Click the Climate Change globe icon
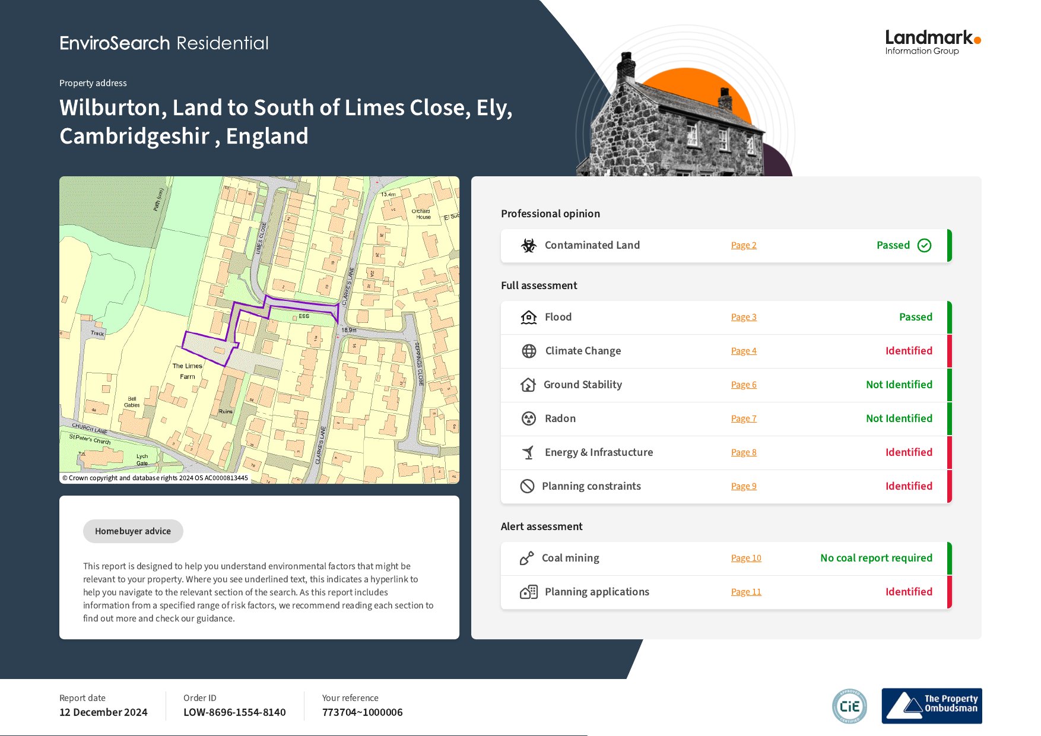This screenshot has height=736, width=1041. pyautogui.click(x=529, y=351)
